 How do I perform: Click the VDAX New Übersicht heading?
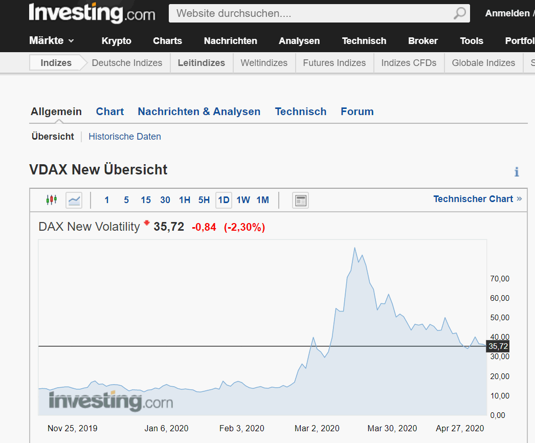98,170
